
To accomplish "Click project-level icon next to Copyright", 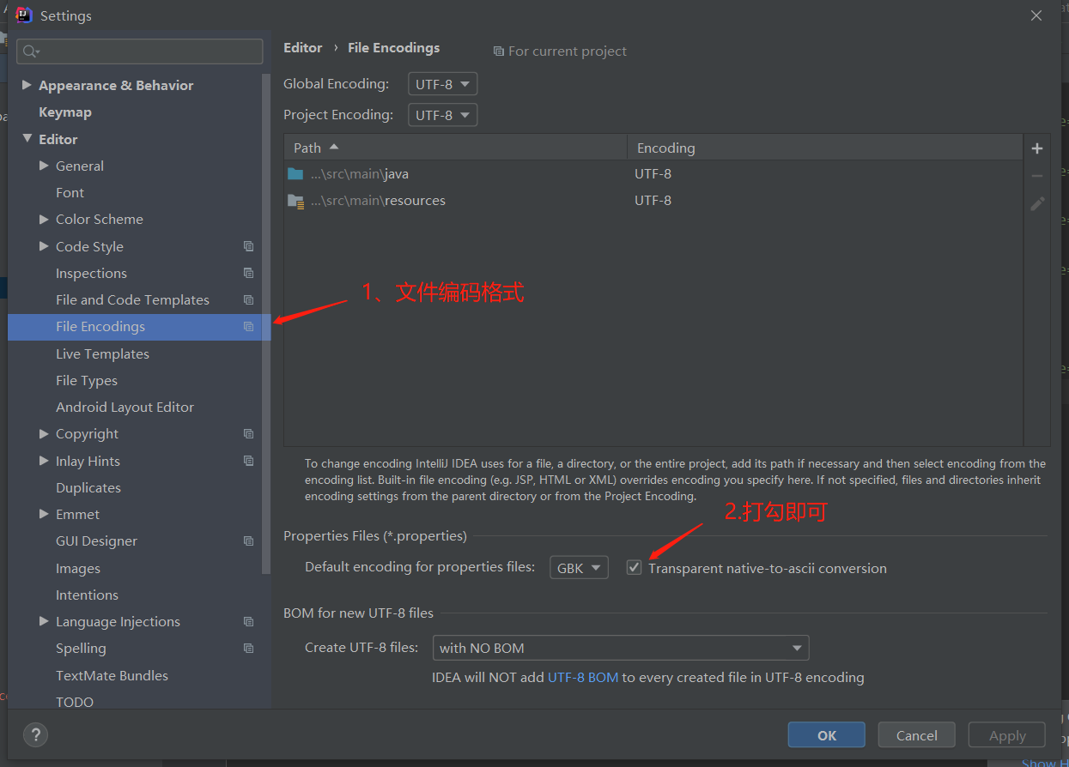I will pos(248,434).
